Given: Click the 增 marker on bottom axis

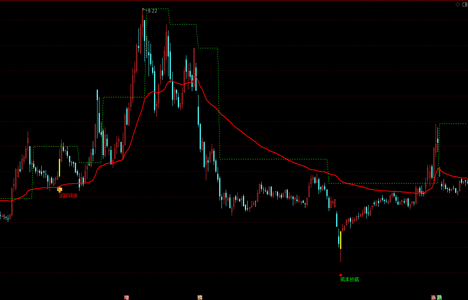Looking at the screenshot, I should (126, 297).
